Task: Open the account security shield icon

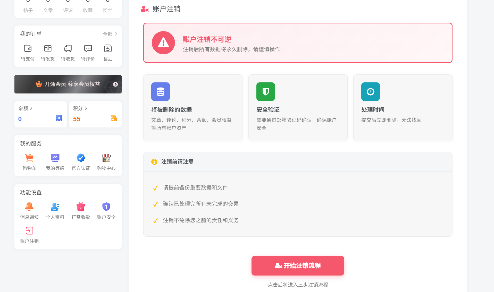Action: tap(106, 207)
